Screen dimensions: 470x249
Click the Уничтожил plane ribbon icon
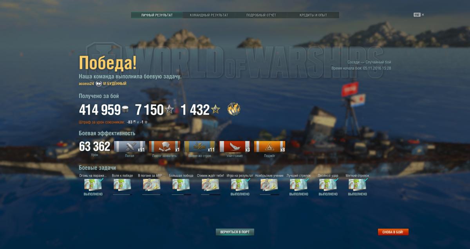point(235,146)
